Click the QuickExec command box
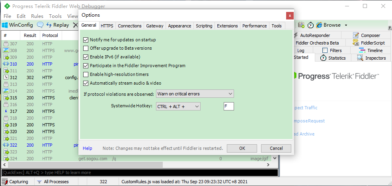Viewport: 392px width, 186px height. [x=140, y=173]
